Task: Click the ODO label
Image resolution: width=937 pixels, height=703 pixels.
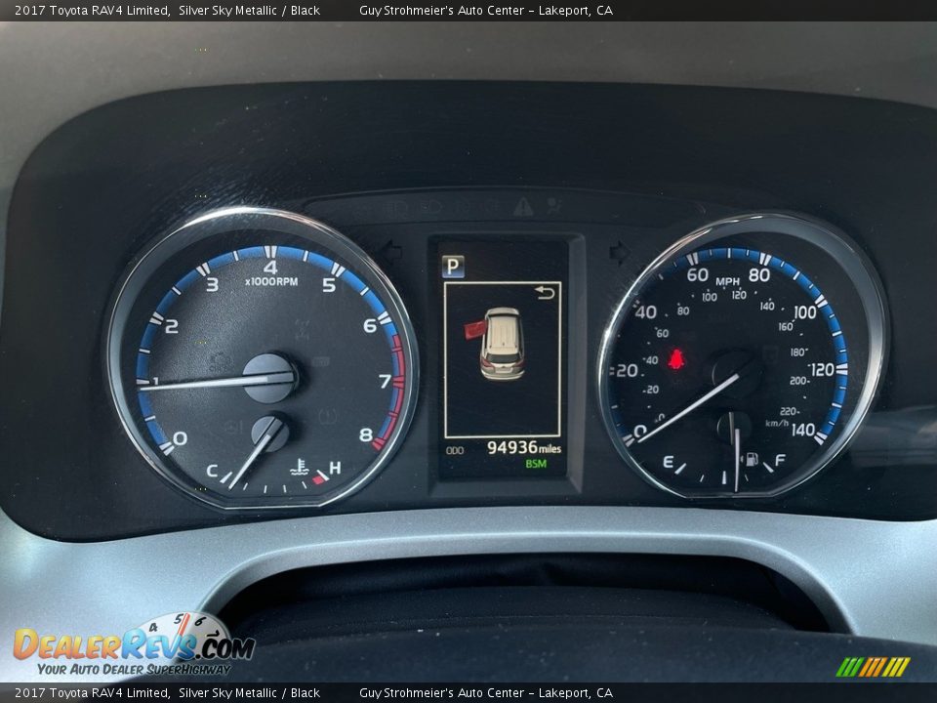Action: click(455, 450)
